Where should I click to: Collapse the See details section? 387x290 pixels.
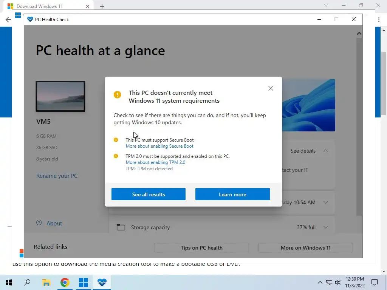coord(326,151)
